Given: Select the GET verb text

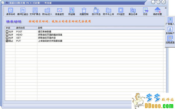Looking at the screenshot, I should coord(18,38).
